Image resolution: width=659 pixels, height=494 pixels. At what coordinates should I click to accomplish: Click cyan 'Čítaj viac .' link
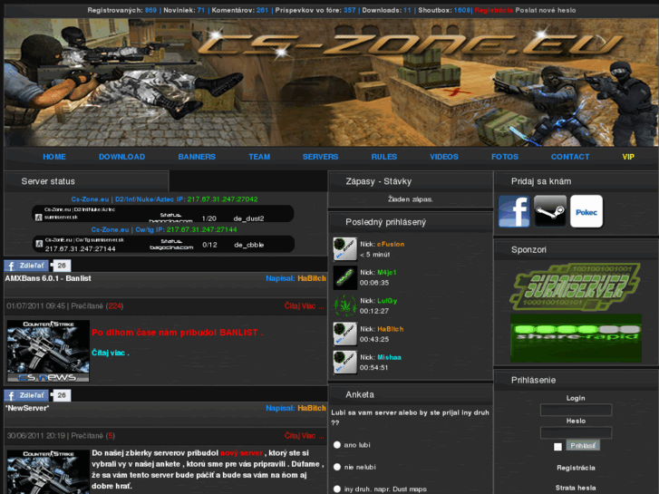pyautogui.click(x=111, y=353)
